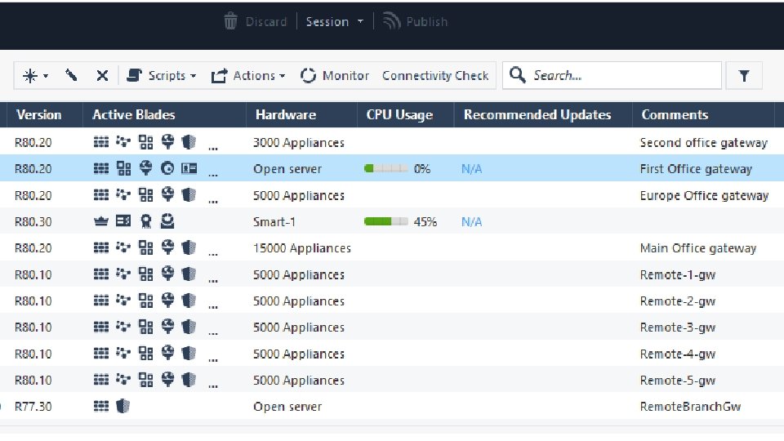Select the R77.30 version cell
Image resolution: width=784 pixels, height=441 pixels.
coord(33,407)
